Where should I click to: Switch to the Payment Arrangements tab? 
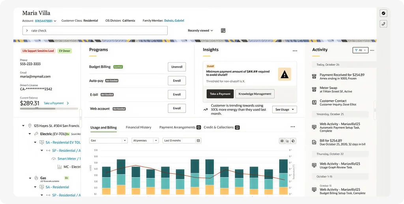click(x=177, y=127)
